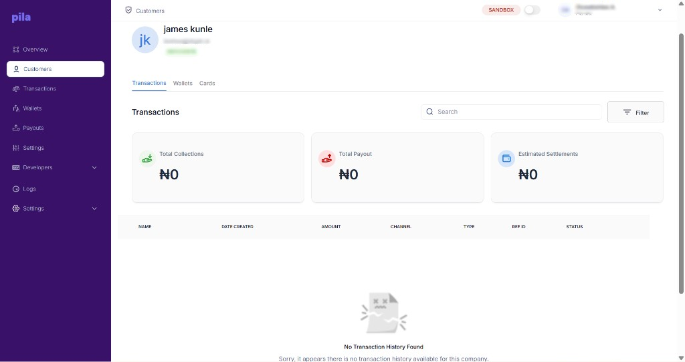Click the Total Collections icon

pyautogui.click(x=147, y=159)
